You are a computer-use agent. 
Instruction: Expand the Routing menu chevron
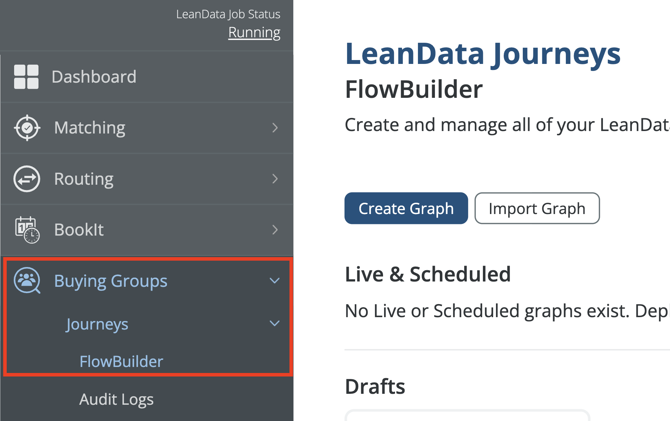click(275, 179)
